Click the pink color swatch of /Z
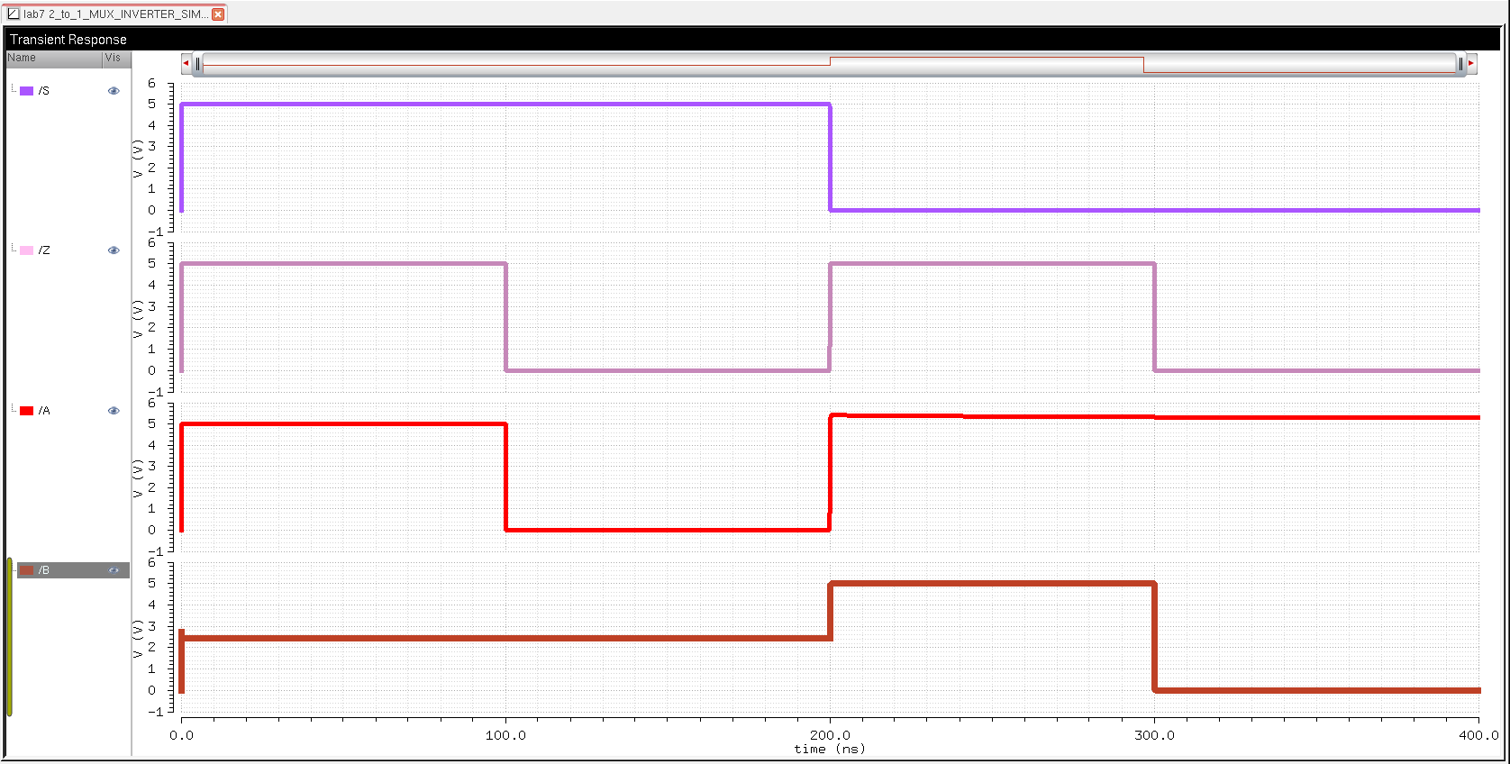Viewport: 1510px width, 764px height. click(27, 250)
